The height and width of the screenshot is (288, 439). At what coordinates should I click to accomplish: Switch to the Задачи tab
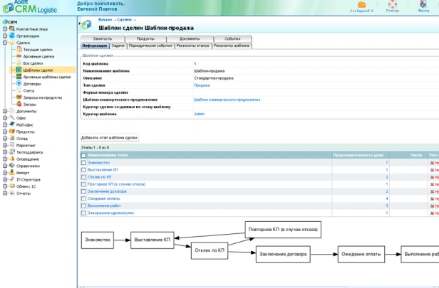[118, 45]
